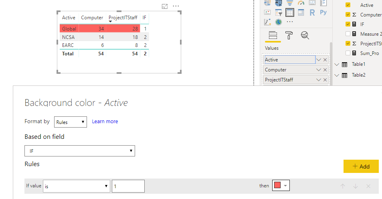Select the Funnel chart visual
The height and width of the screenshot is (199, 382).
[x=290, y=3]
